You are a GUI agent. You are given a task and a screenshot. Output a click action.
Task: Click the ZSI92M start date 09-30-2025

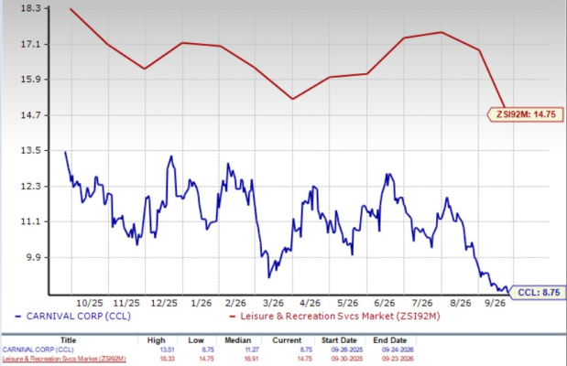347,359
